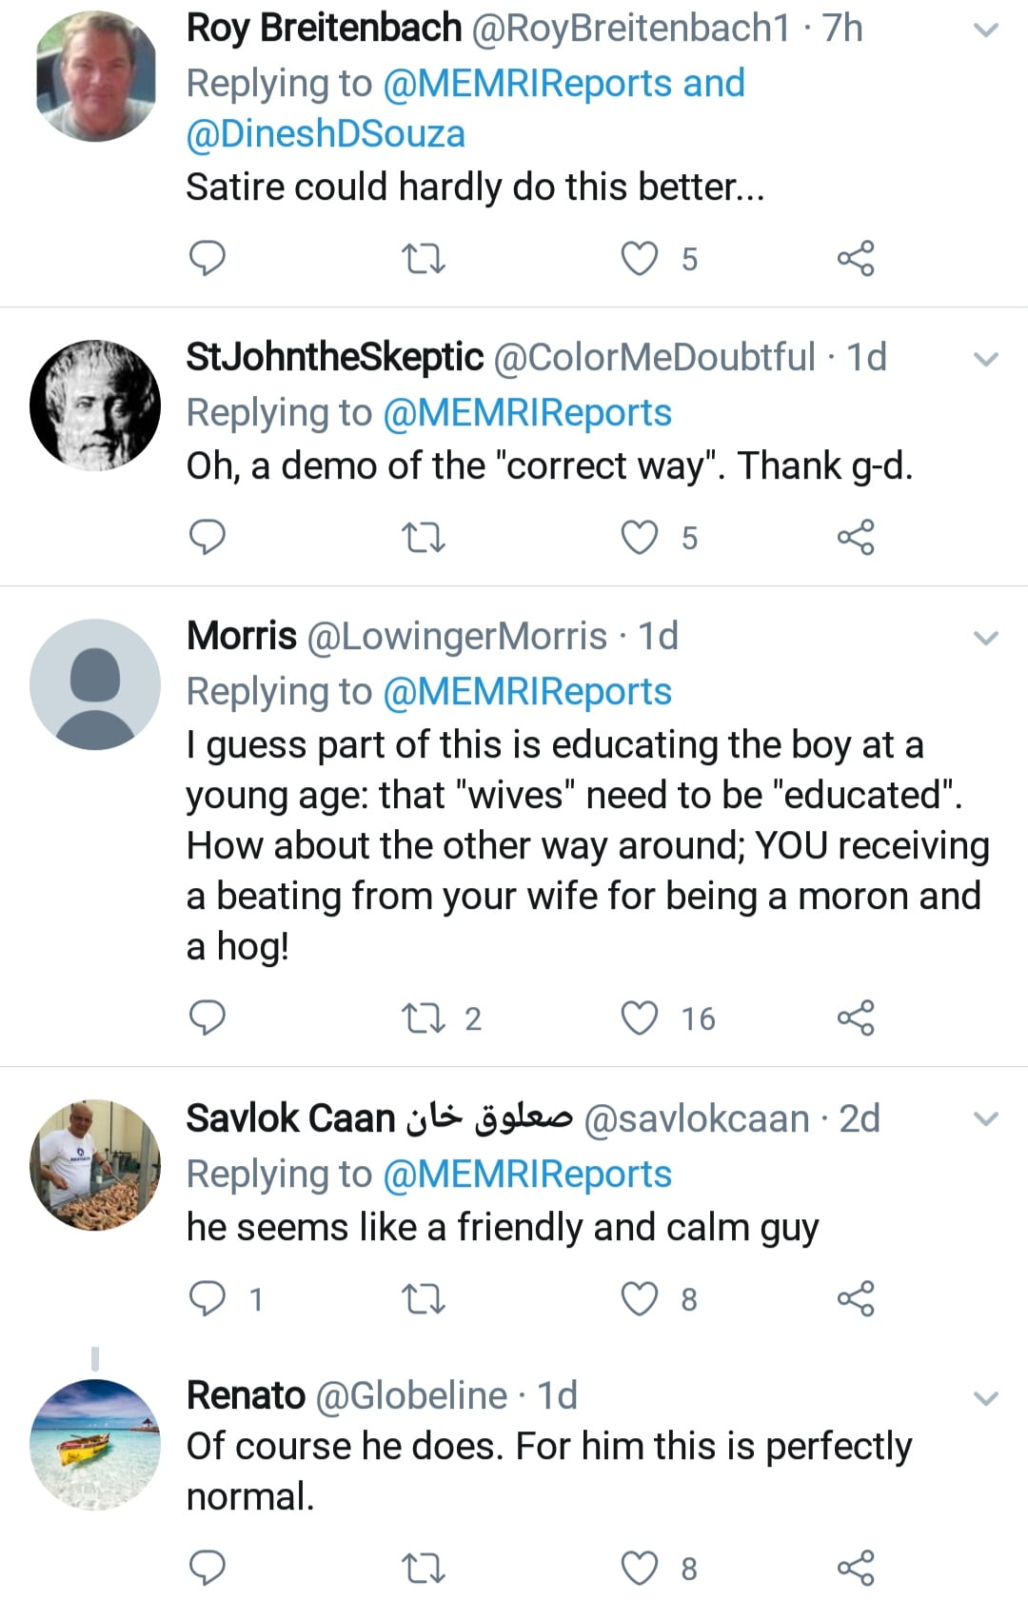Share Roy Breitenbach's tweet

tap(855, 258)
